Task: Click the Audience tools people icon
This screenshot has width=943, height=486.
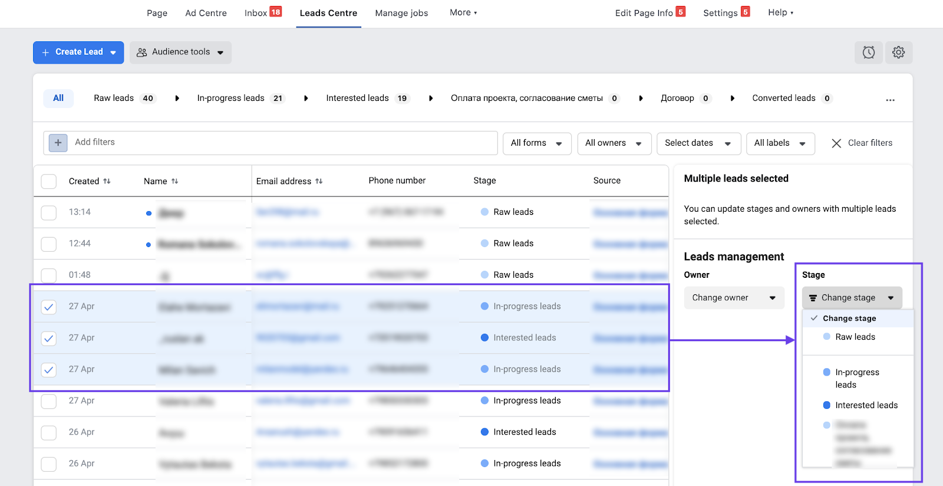Action: point(141,52)
